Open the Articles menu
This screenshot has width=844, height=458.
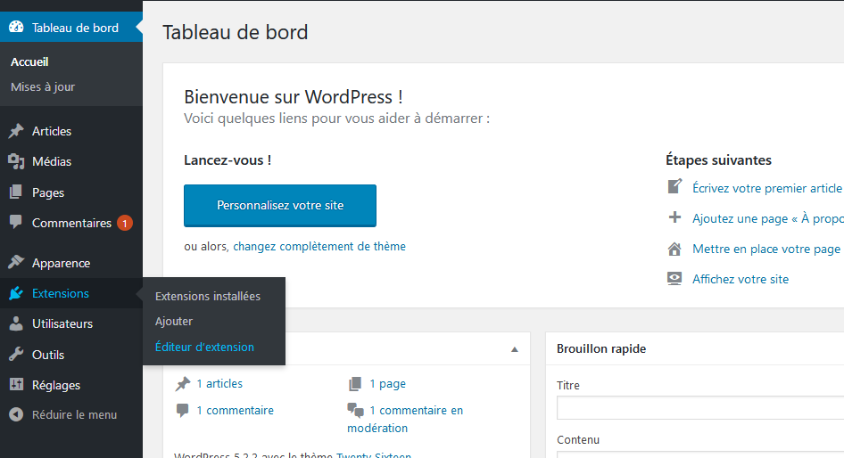point(52,131)
